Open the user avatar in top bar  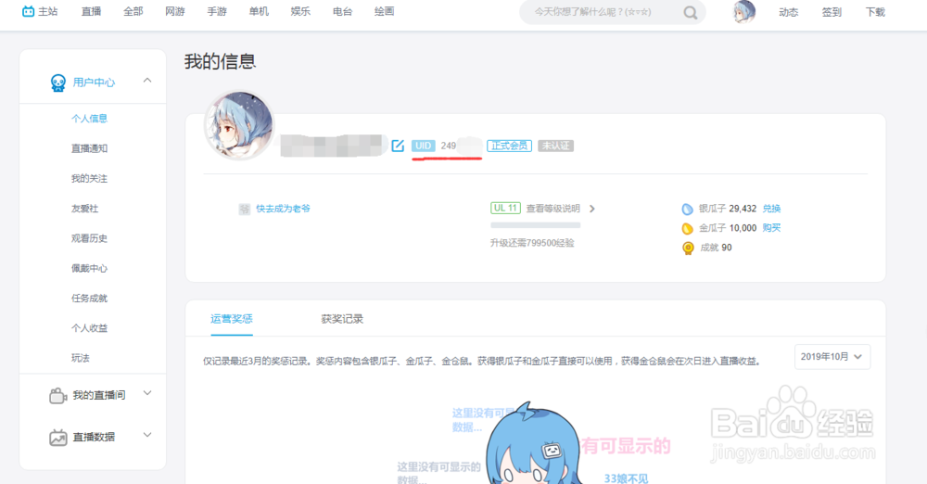(x=744, y=12)
